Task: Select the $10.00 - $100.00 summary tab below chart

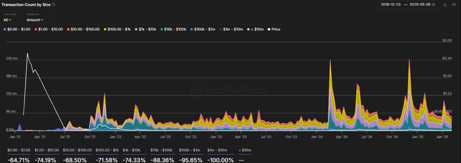Action: pos(77,150)
